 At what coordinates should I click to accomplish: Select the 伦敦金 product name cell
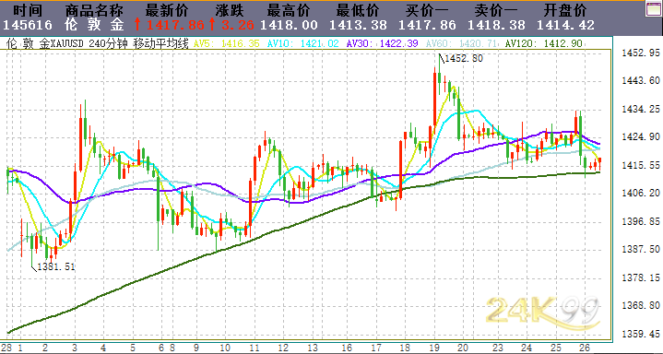(95, 25)
